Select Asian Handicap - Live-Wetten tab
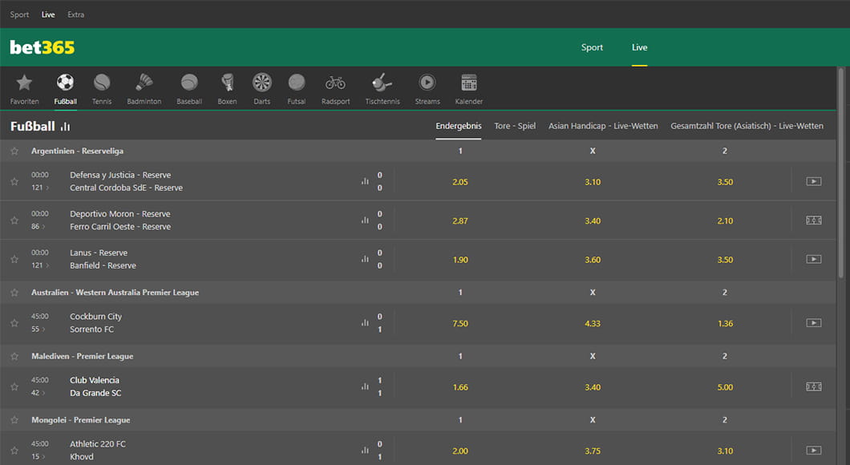Image resolution: width=850 pixels, height=465 pixels. pyautogui.click(x=603, y=126)
